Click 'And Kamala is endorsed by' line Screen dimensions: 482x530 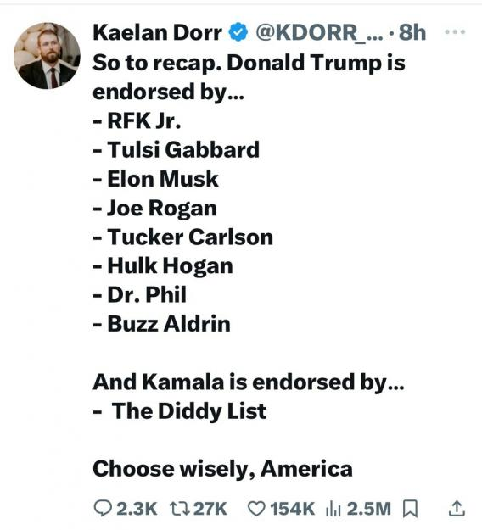pyautogui.click(x=249, y=382)
